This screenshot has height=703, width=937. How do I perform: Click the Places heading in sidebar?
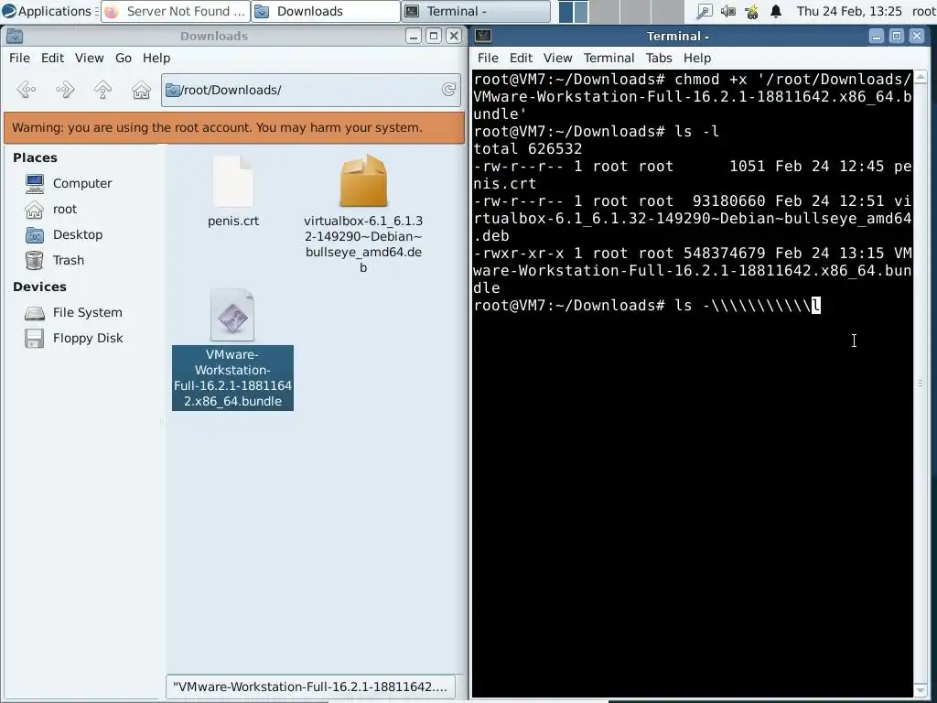pyautogui.click(x=36, y=157)
